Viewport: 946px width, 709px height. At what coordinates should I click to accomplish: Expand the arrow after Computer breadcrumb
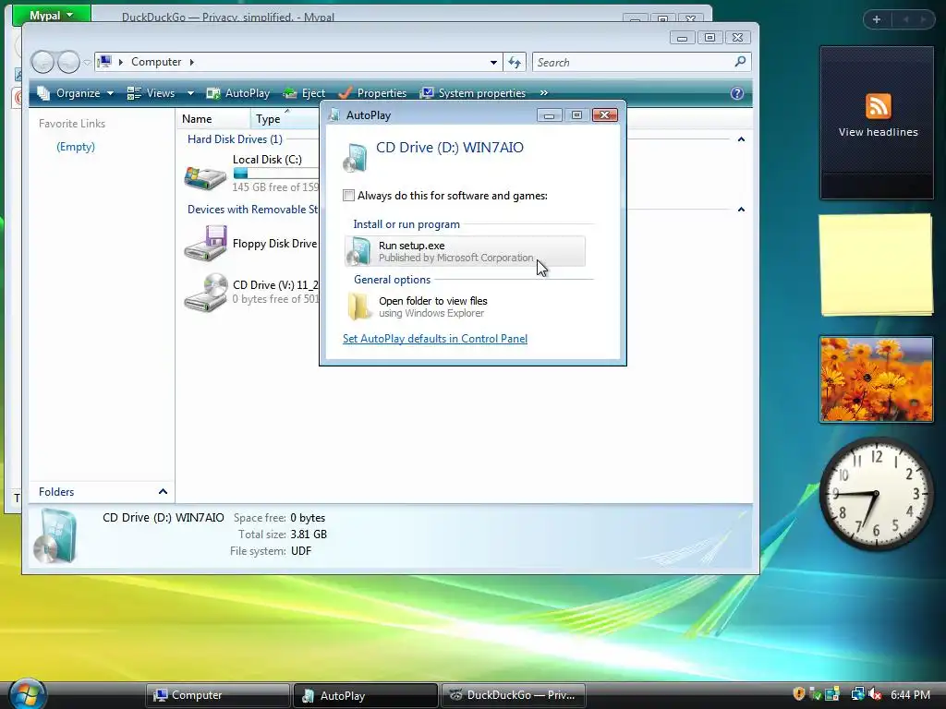point(192,62)
